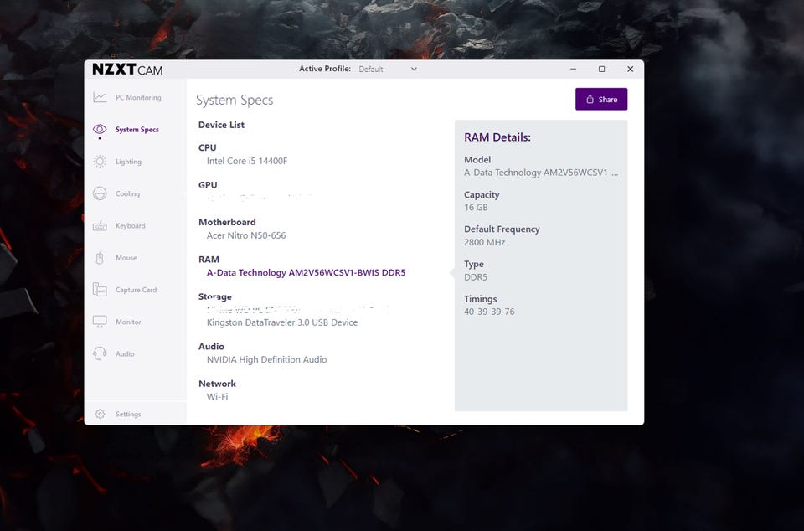Viewport: 804px width, 531px height.
Task: Close the NZXT CAM window
Action: tap(630, 70)
